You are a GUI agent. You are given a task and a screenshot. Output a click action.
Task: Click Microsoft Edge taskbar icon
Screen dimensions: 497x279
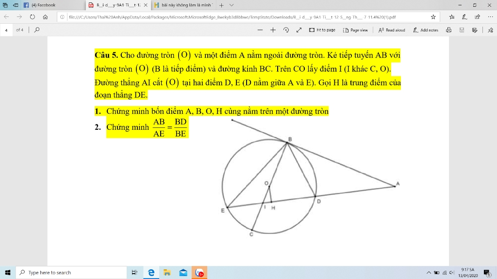pyautogui.click(x=151, y=272)
